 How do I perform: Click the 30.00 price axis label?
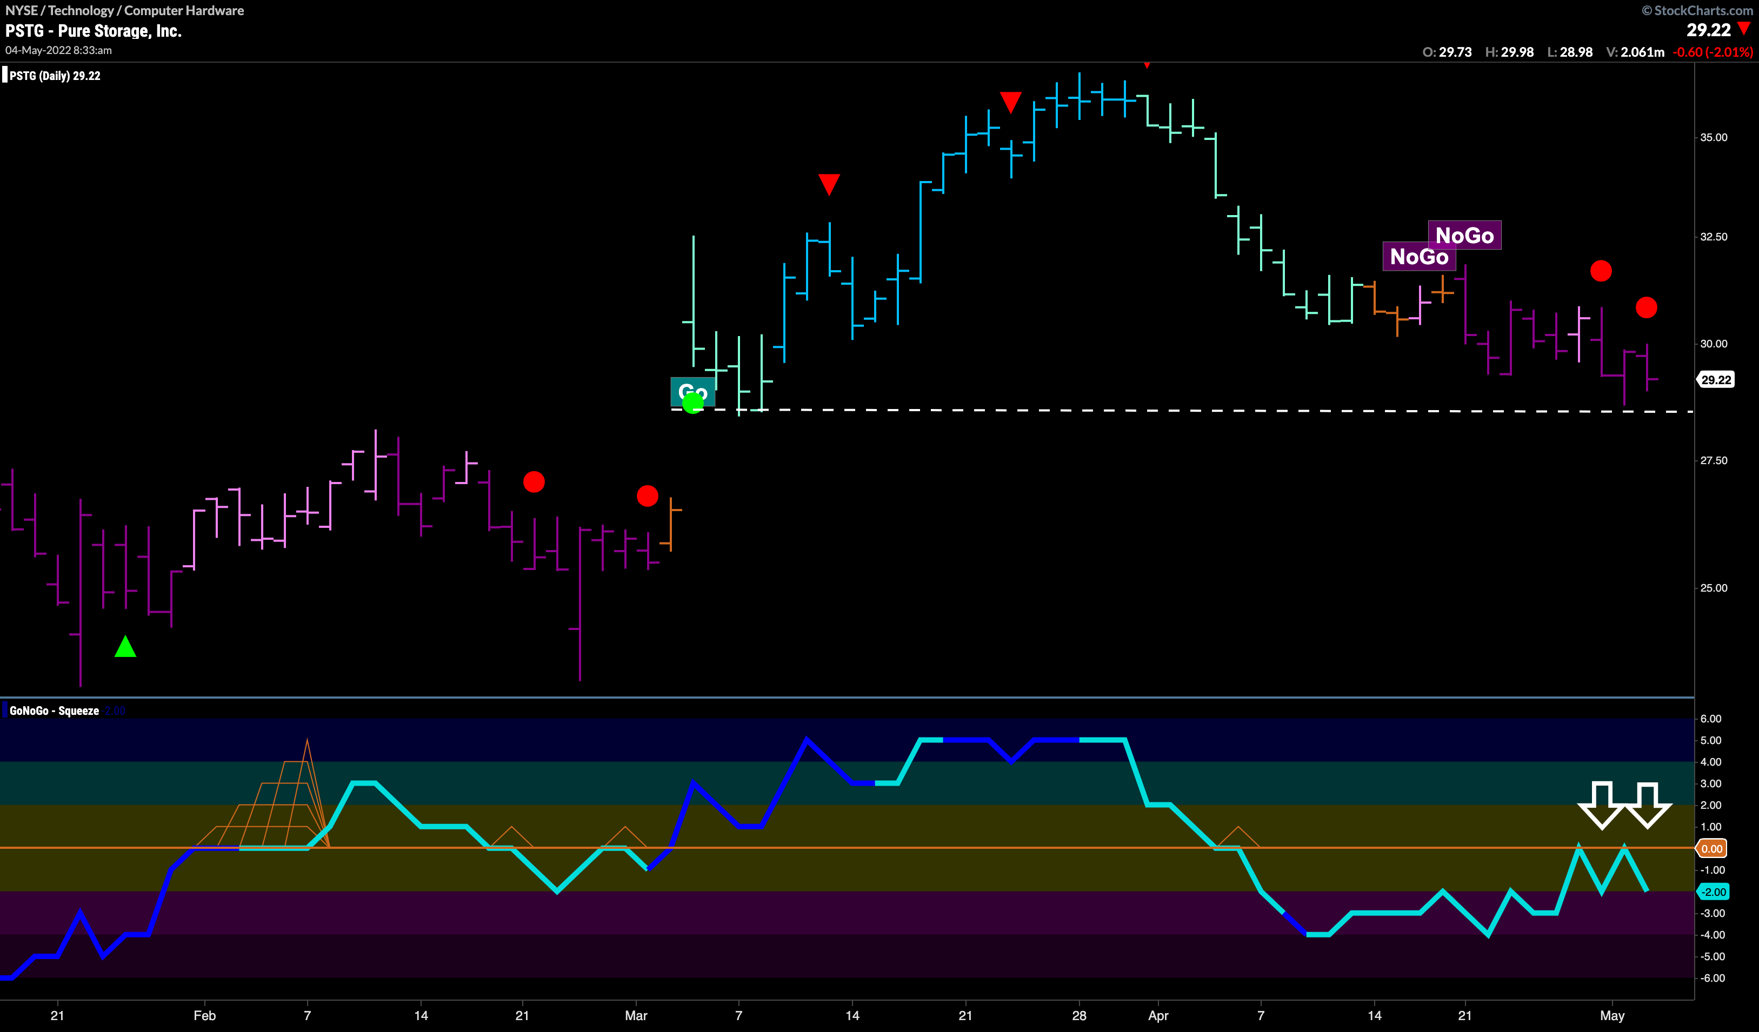click(x=1714, y=343)
